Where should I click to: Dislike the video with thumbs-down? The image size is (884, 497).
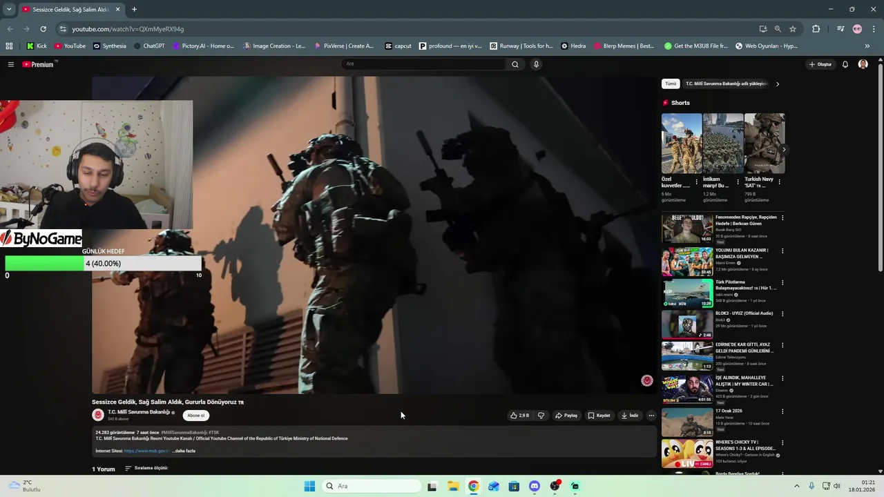tap(541, 416)
